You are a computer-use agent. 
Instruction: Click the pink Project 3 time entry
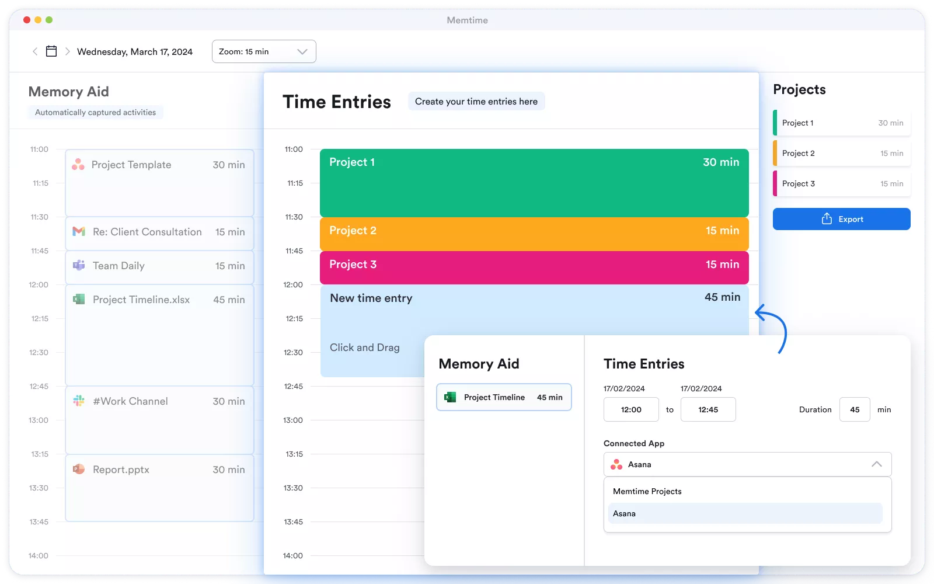pyautogui.click(x=534, y=267)
